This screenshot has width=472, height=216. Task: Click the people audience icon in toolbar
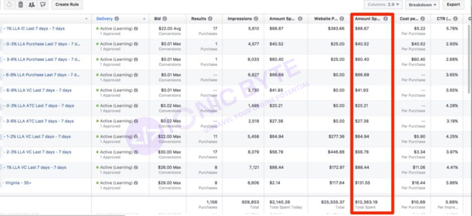(31, 5)
